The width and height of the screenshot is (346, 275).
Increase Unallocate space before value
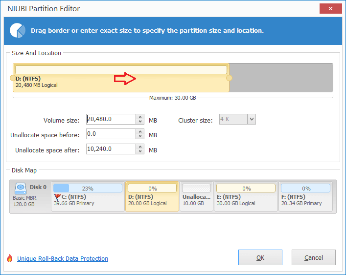140,132
